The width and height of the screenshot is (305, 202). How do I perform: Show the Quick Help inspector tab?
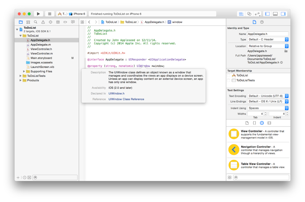(x=262, y=22)
